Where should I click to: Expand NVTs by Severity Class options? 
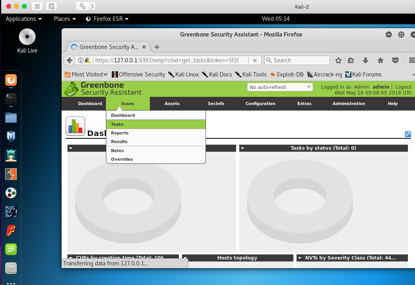pyautogui.click(x=300, y=258)
